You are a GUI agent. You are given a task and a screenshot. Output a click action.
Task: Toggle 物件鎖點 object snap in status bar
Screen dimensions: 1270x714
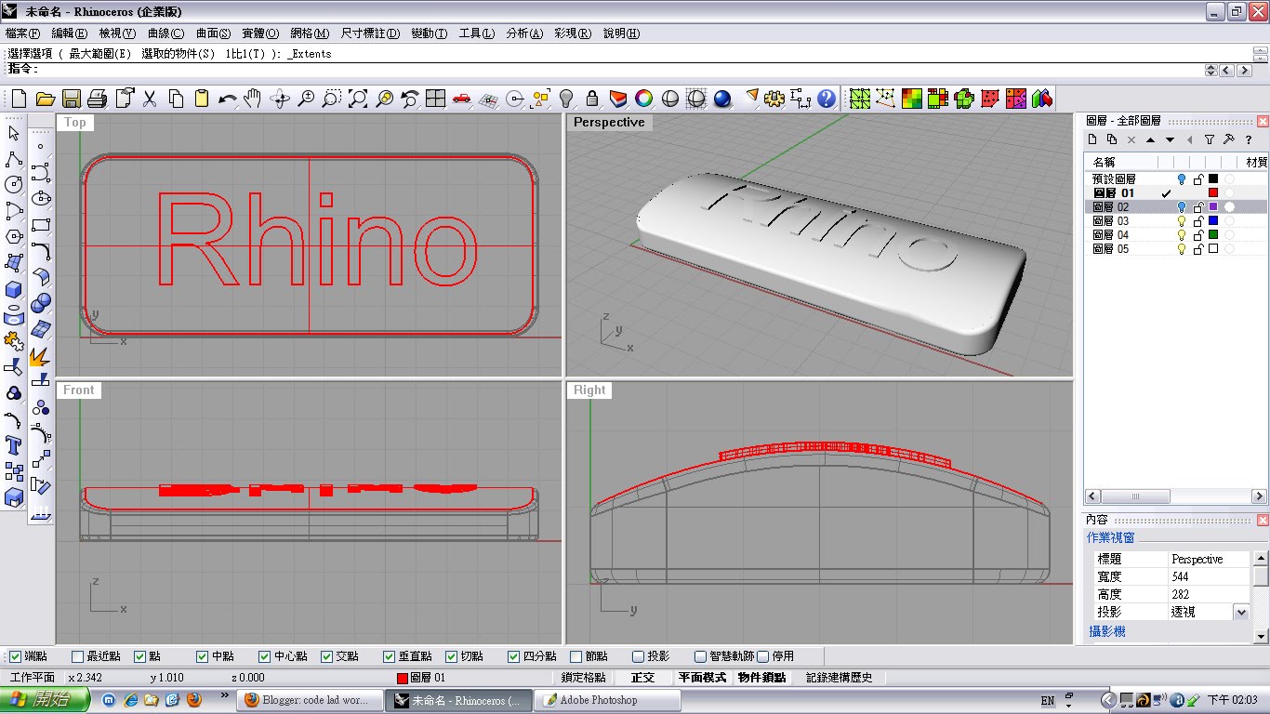tap(762, 678)
